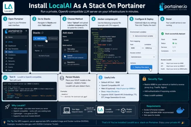191x127 pixels.
Task: Sort stacks by the Name column arrow
Action: tap(41, 51)
